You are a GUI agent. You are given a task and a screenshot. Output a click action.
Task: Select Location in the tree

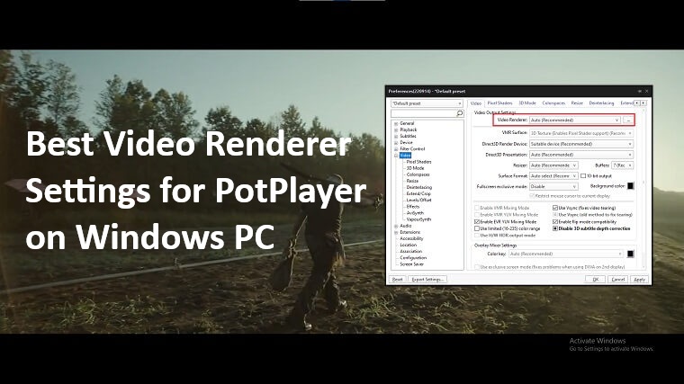click(409, 245)
